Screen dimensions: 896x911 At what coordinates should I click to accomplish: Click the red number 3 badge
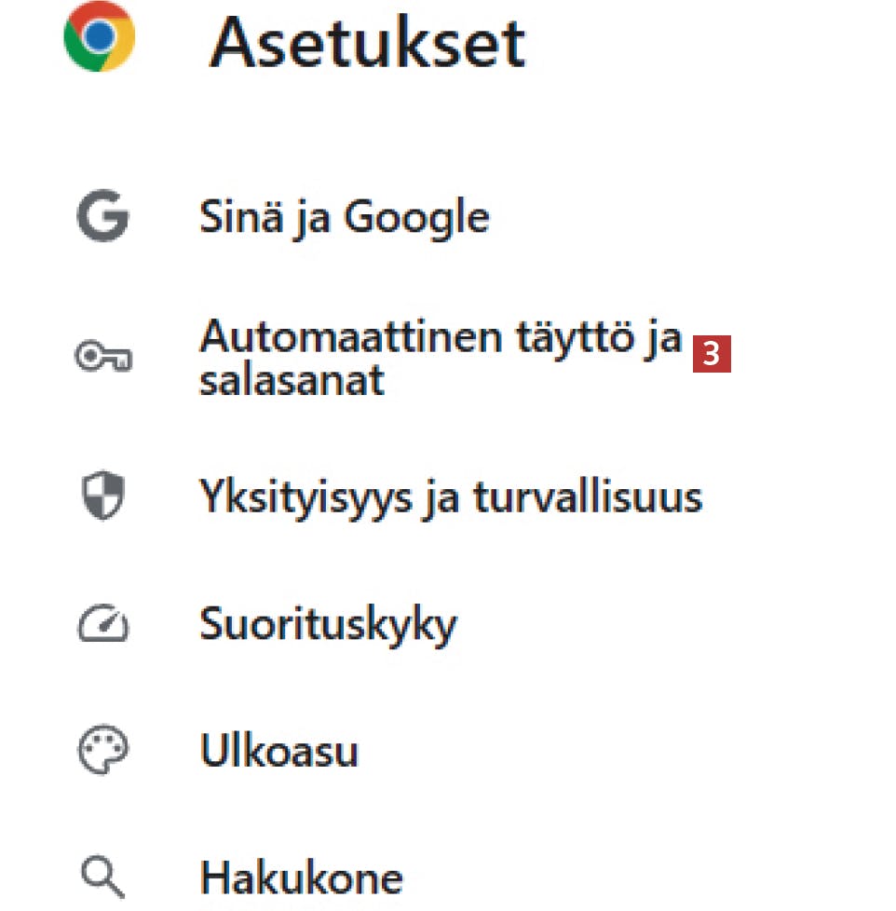[x=712, y=355]
